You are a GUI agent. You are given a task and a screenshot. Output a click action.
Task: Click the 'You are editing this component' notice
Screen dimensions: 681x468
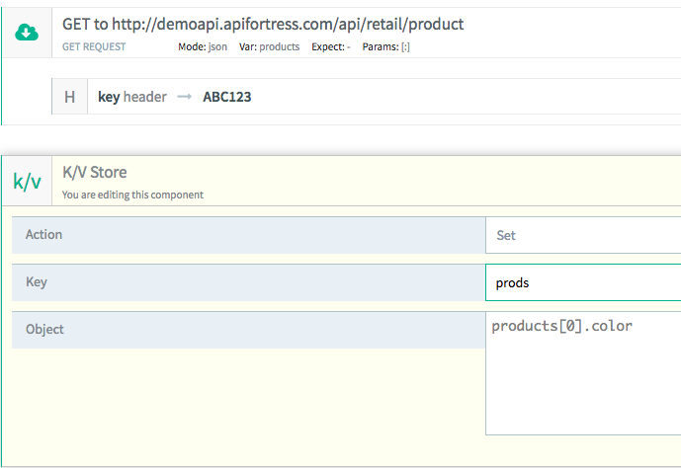132,195
